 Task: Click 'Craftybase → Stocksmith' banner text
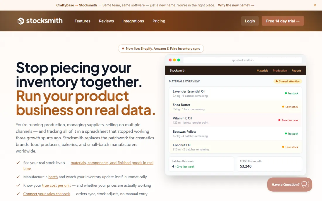[77, 5]
